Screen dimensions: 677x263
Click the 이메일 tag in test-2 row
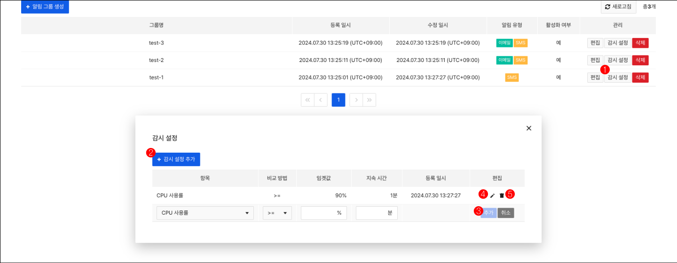pyautogui.click(x=504, y=60)
